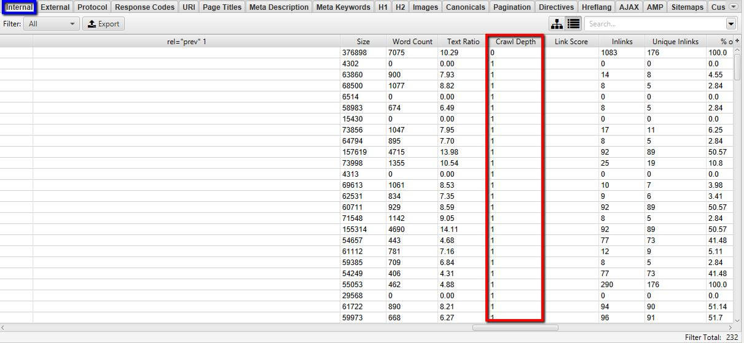Open the search options dropdown arrow
Screen dimensions: 744x343
[x=731, y=24]
